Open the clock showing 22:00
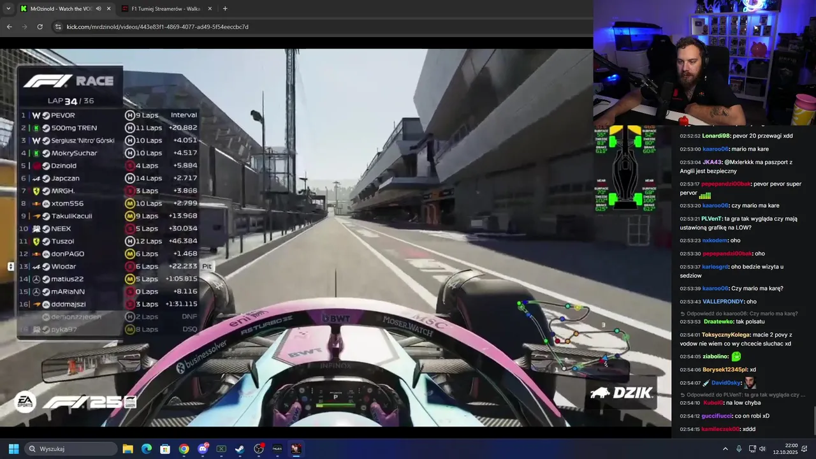The height and width of the screenshot is (459, 816). pyautogui.click(x=787, y=449)
